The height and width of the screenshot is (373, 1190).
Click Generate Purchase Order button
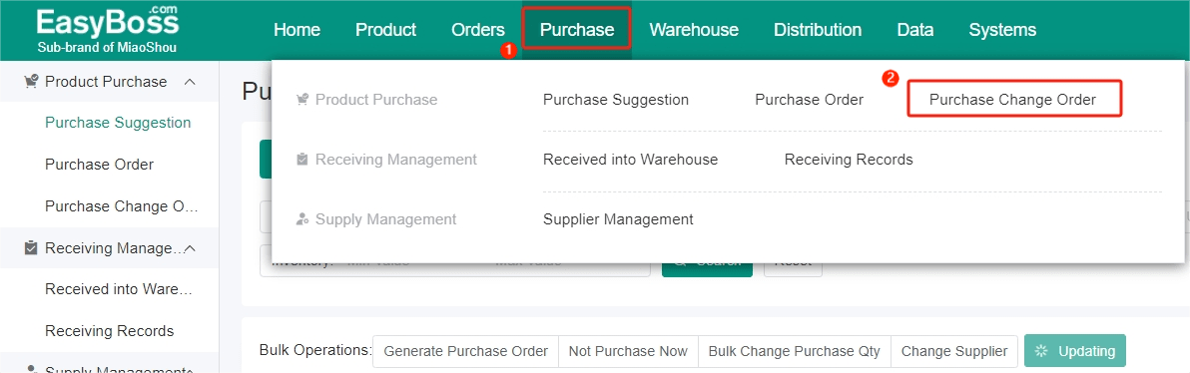click(x=466, y=351)
